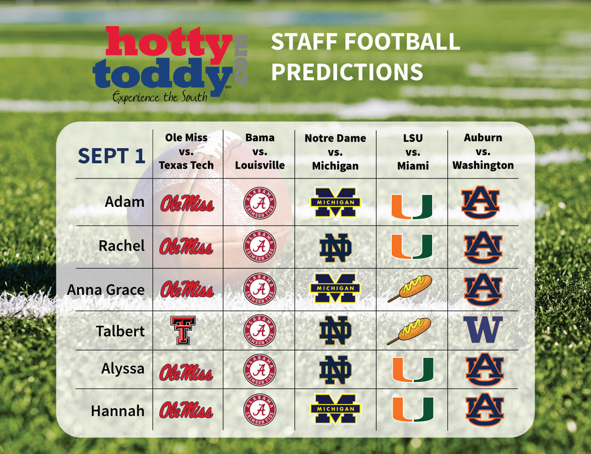
Task: Select Rachel's Alabama Crimson Tide logo
Action: point(259,246)
